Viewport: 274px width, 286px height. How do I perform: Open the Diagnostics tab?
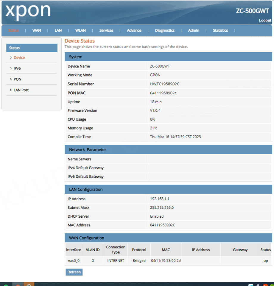pos(165,30)
